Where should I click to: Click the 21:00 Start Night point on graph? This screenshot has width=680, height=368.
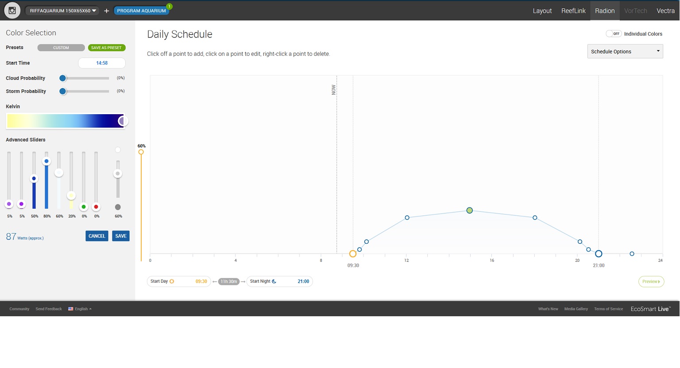pos(599,254)
